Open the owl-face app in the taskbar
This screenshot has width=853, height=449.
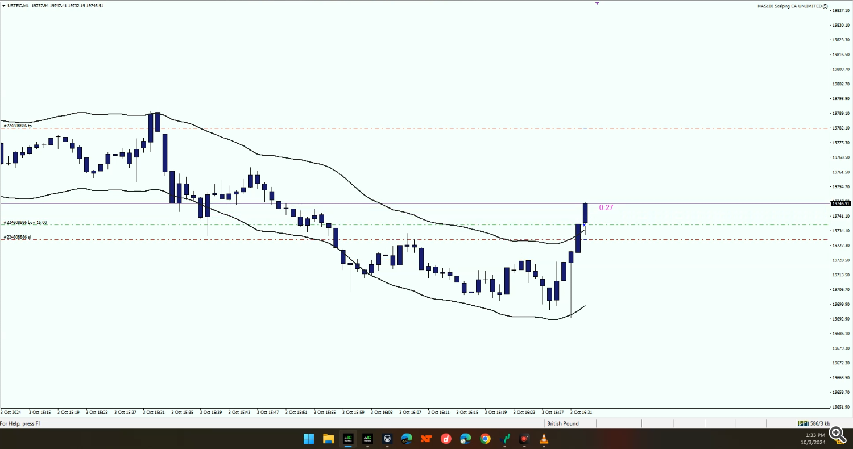pyautogui.click(x=387, y=439)
